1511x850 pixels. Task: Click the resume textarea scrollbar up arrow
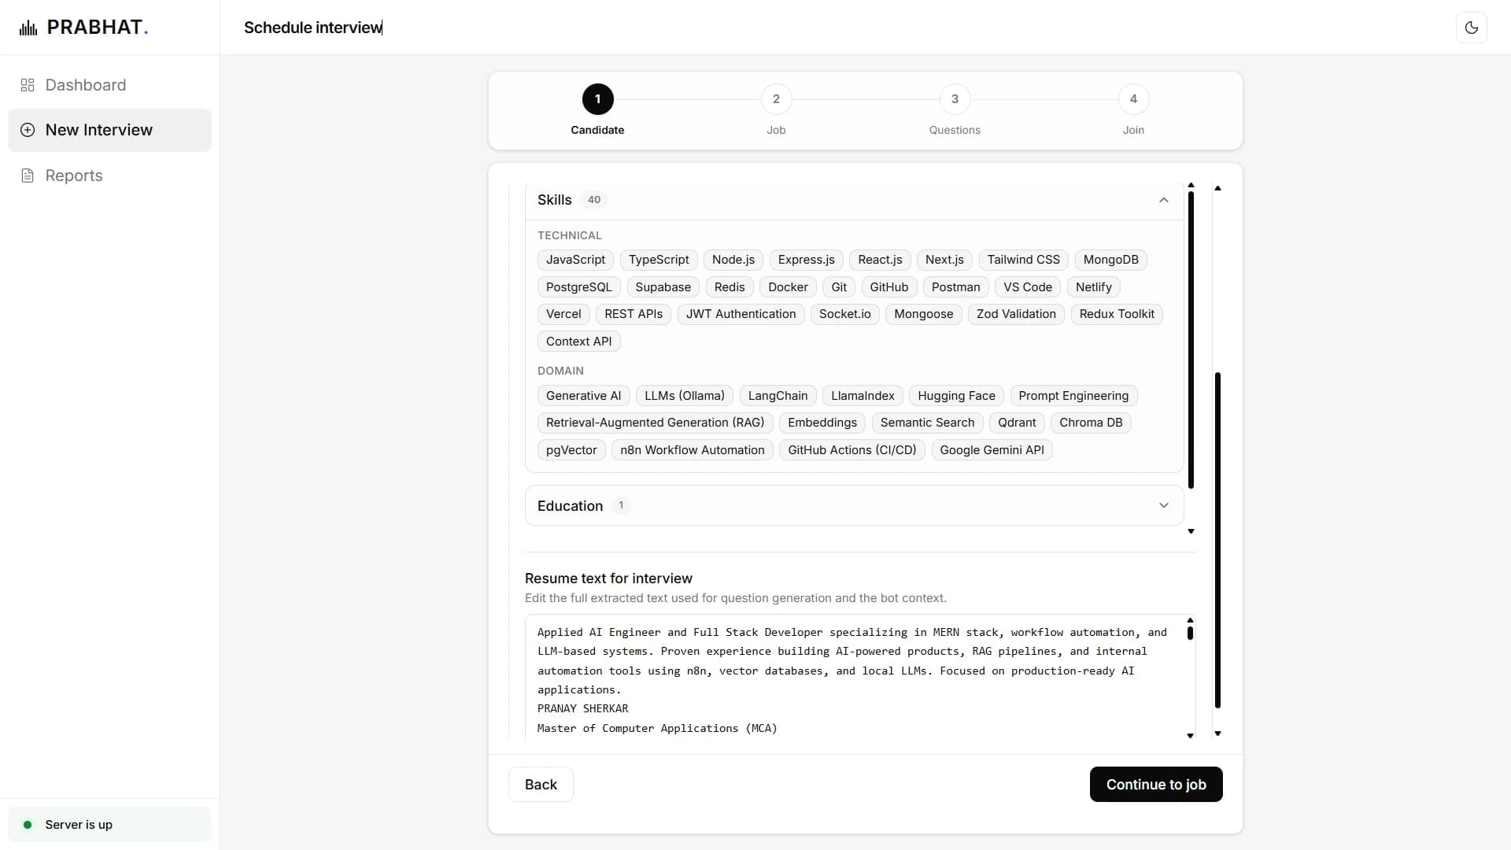tap(1190, 620)
